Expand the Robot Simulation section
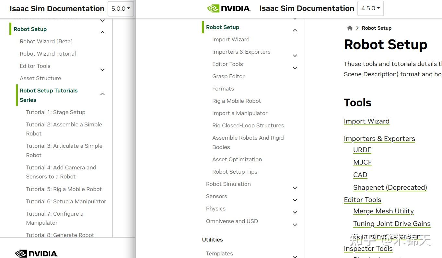The width and height of the screenshot is (442, 258). coord(295,188)
